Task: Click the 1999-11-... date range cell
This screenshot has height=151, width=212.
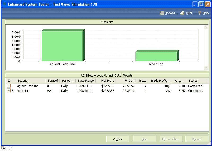Action: 85,86
